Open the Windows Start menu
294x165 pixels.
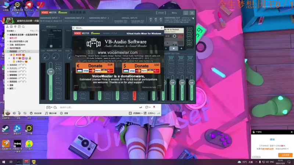pos(3,162)
